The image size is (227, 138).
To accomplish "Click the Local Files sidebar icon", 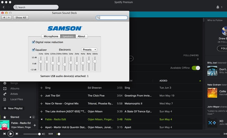I will coord(5,99).
